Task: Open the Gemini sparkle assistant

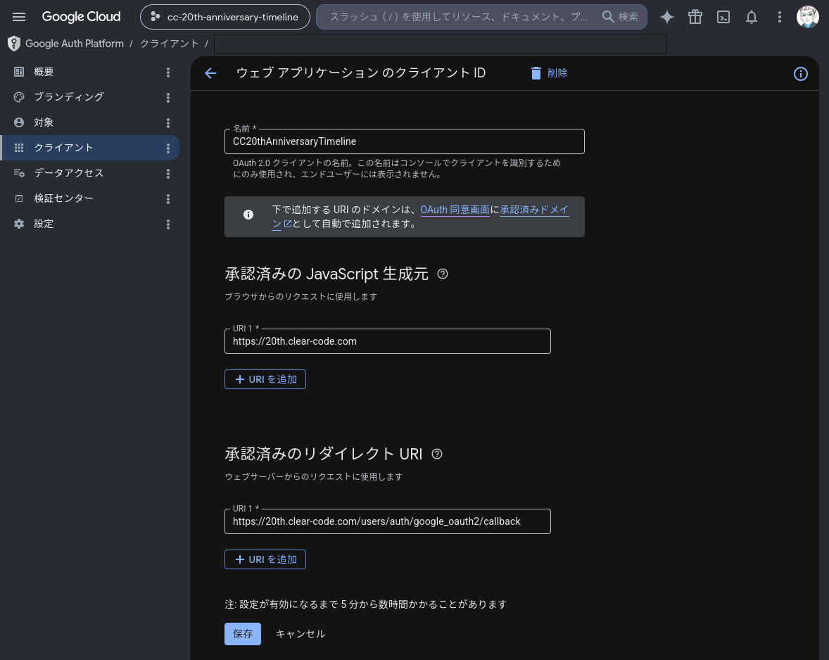Action: (x=667, y=17)
